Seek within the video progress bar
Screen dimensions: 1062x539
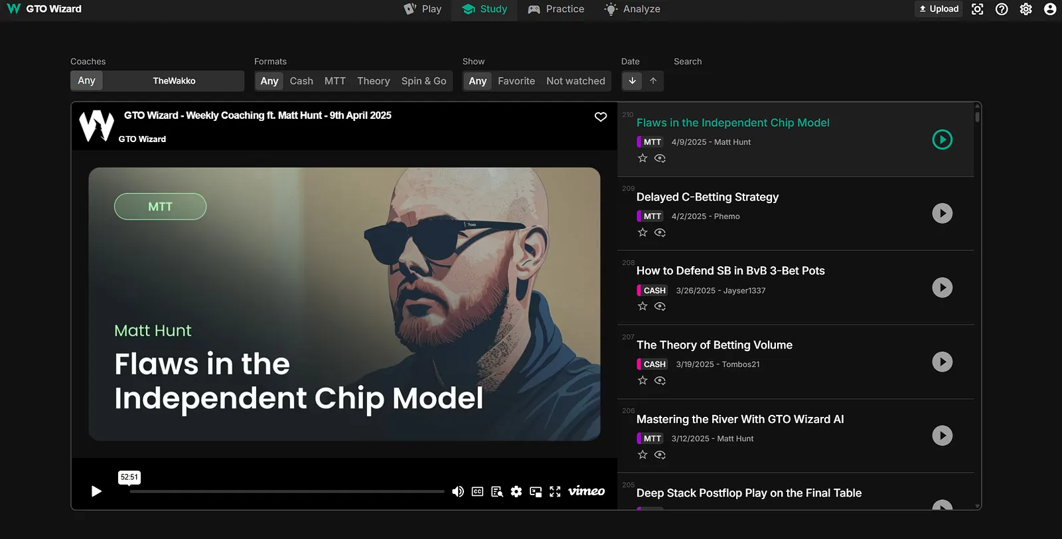(x=287, y=492)
